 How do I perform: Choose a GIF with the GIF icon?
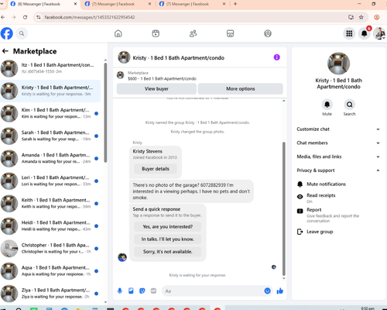click(153, 291)
